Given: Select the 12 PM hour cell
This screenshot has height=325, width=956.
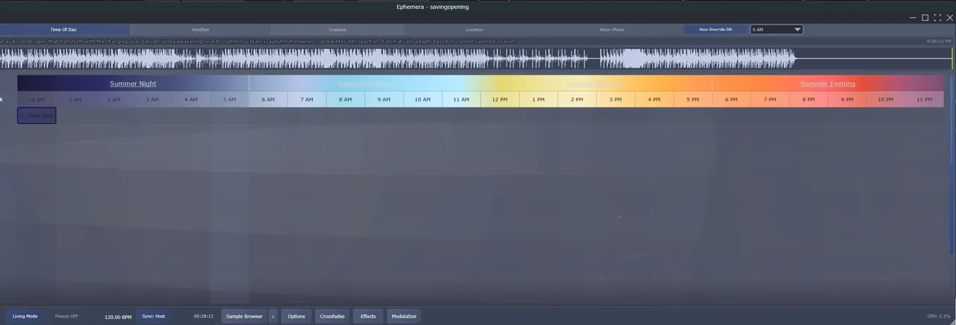Looking at the screenshot, I should tap(500, 99).
